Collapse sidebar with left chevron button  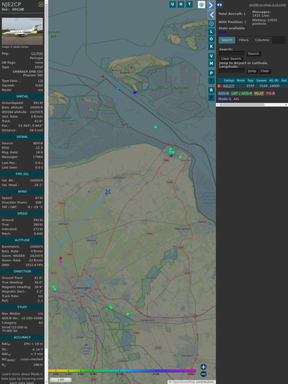tap(211, 15)
